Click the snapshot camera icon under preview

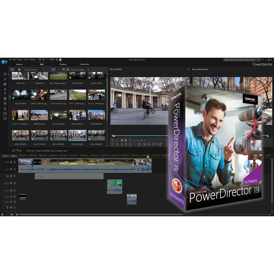coord(139,144)
